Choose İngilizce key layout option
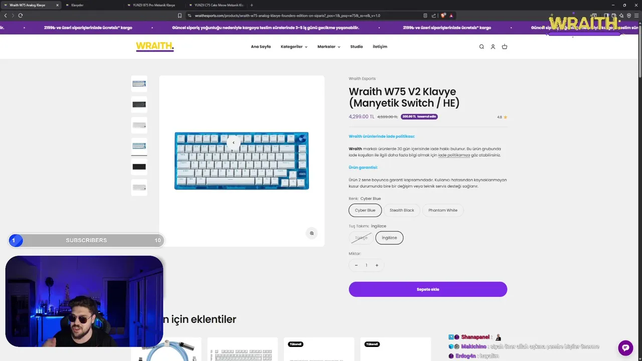 click(x=389, y=238)
